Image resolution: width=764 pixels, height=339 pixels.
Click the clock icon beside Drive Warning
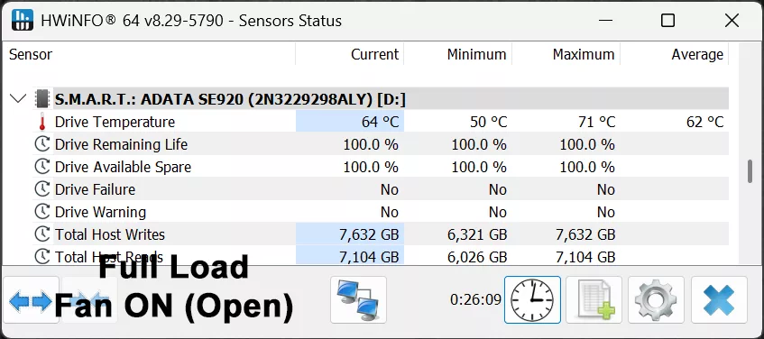point(42,211)
